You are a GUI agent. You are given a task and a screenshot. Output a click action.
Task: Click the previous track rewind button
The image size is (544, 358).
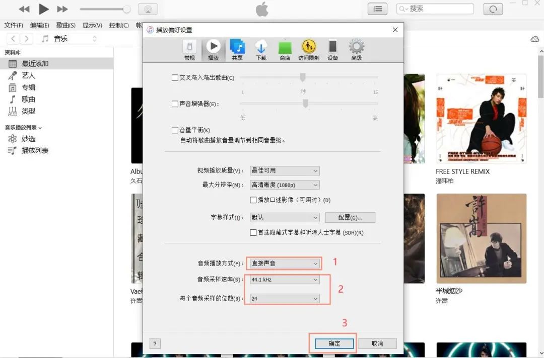point(24,9)
